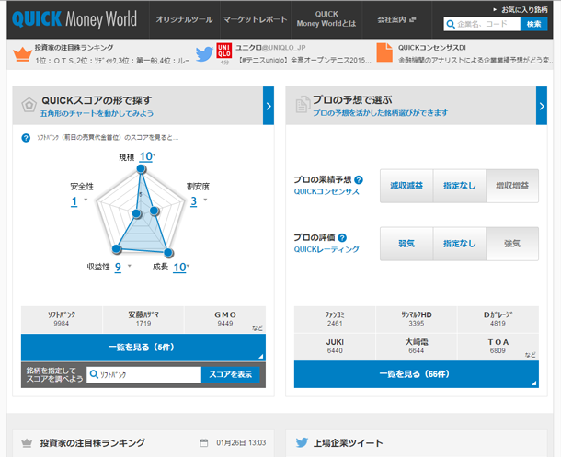Open the 会社案内 menu item
This screenshot has height=457, width=561.
pyautogui.click(x=396, y=19)
